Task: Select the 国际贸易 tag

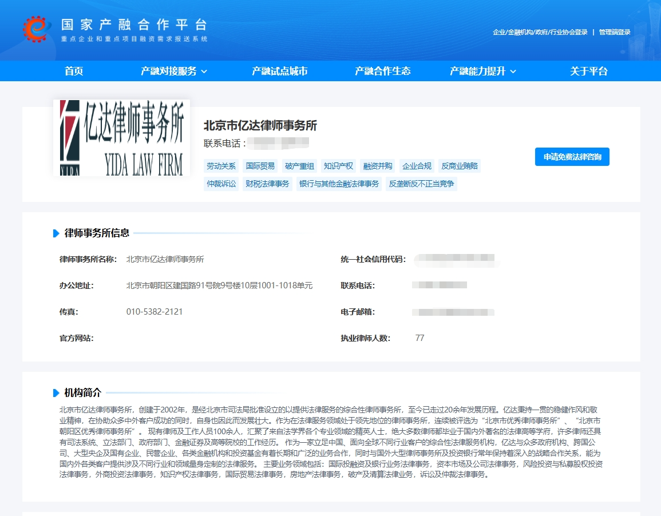Action: click(260, 166)
